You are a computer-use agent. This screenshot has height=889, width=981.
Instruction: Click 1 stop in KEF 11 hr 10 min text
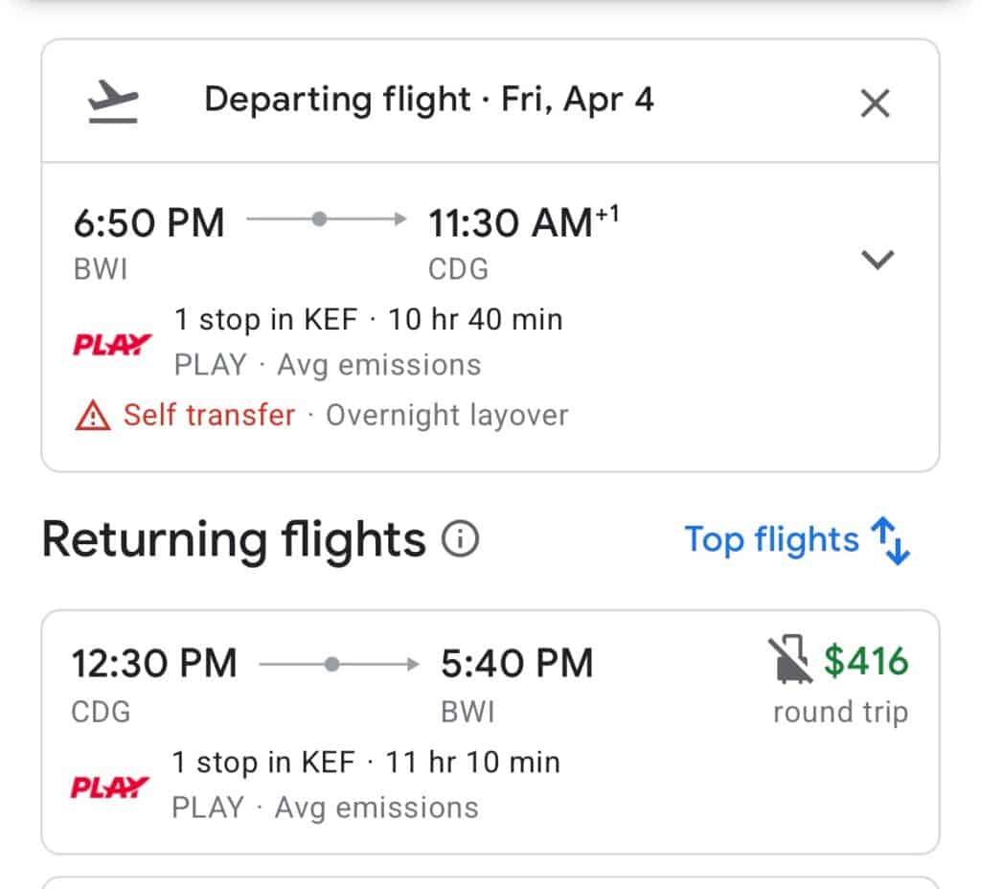(x=366, y=763)
